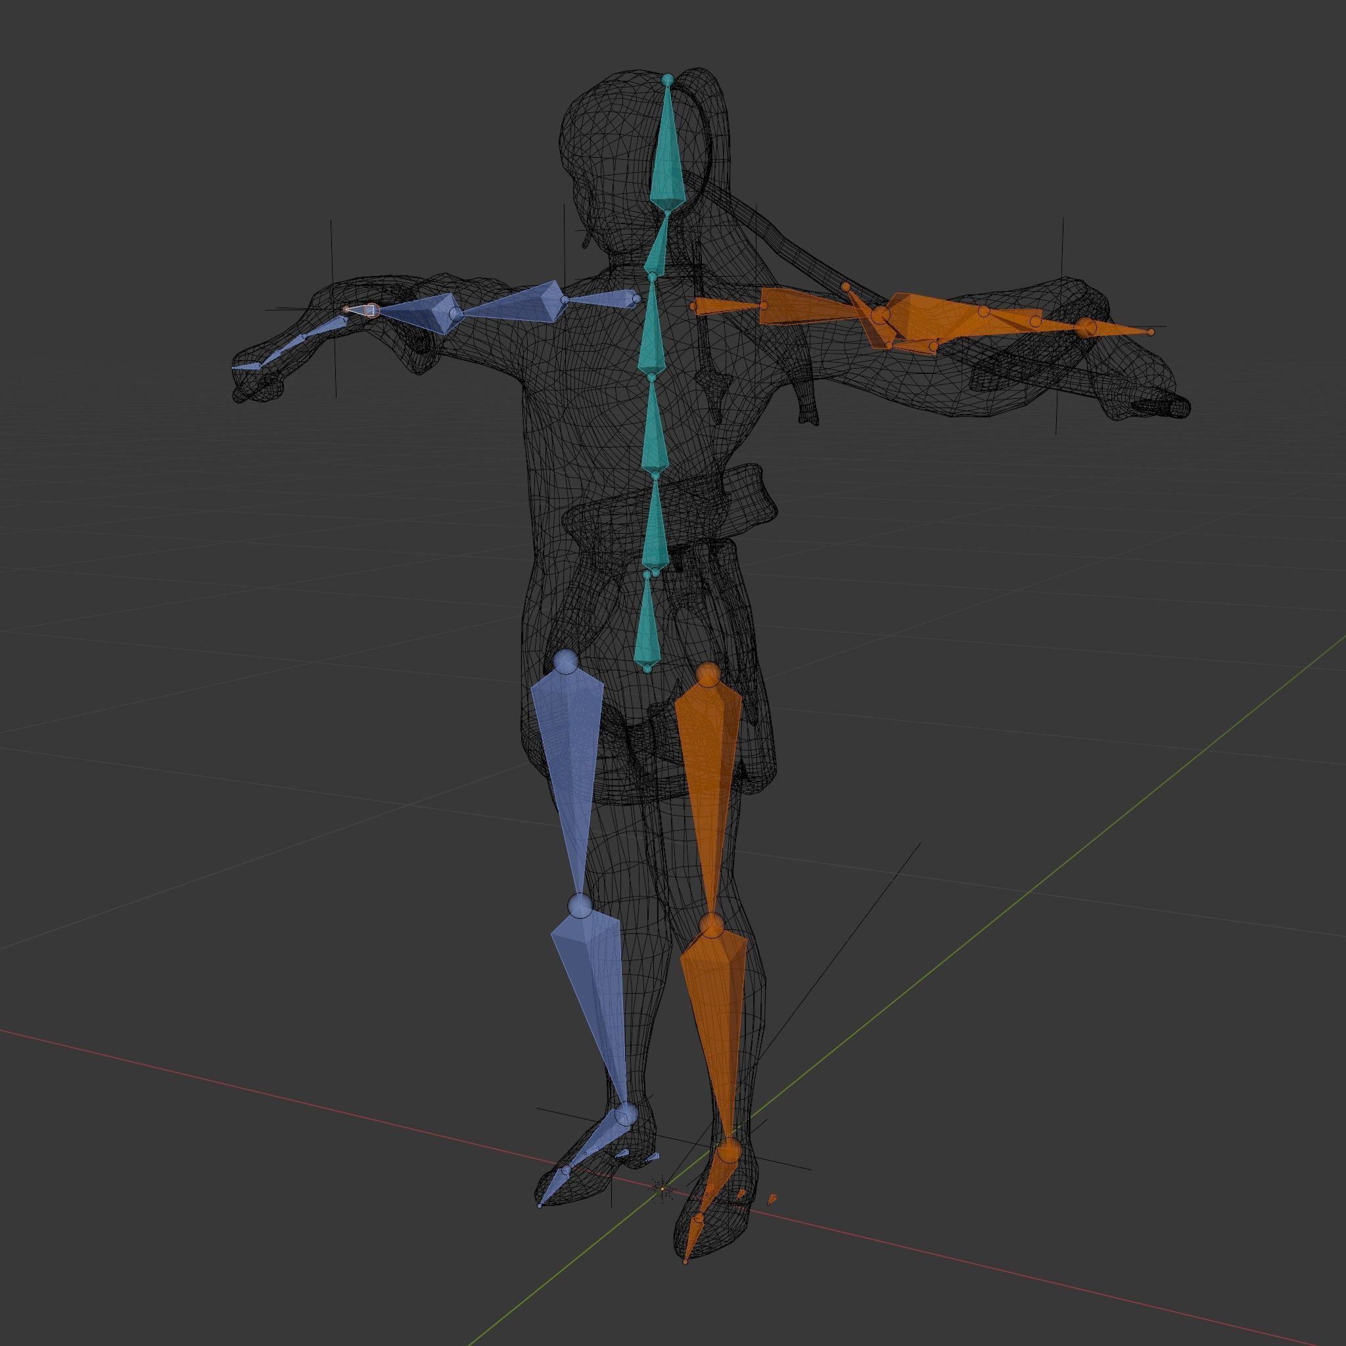Screen dimensions: 1346x1346
Task: Click the joint sphere atop the head bone
Action: (x=668, y=80)
